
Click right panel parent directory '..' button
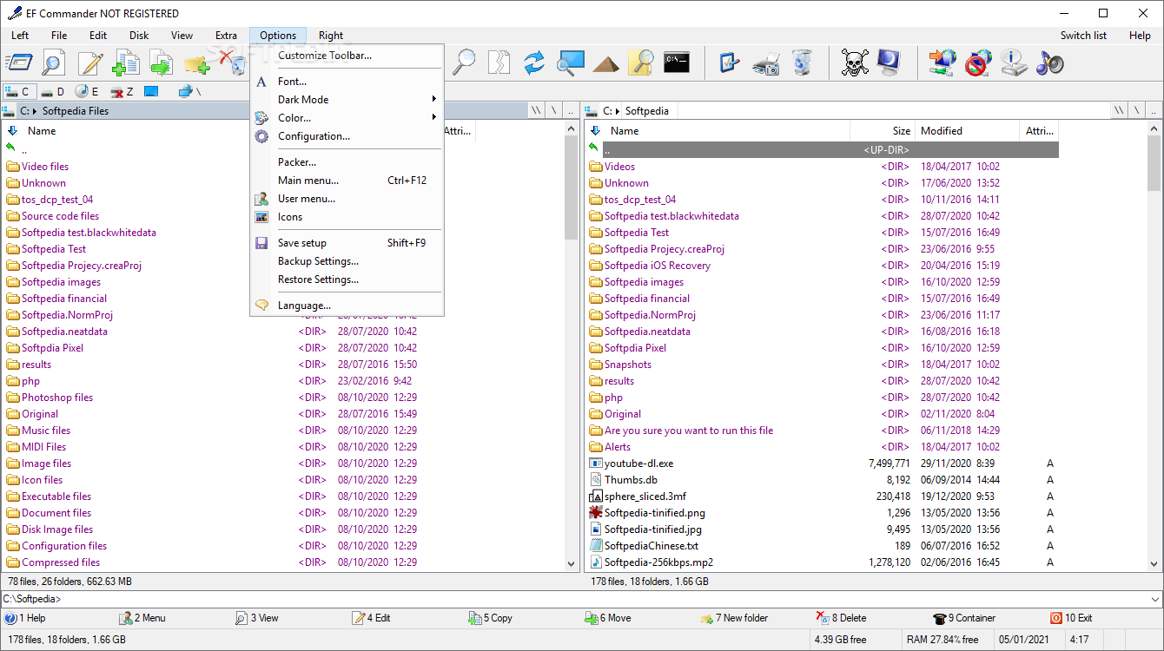tap(1153, 111)
